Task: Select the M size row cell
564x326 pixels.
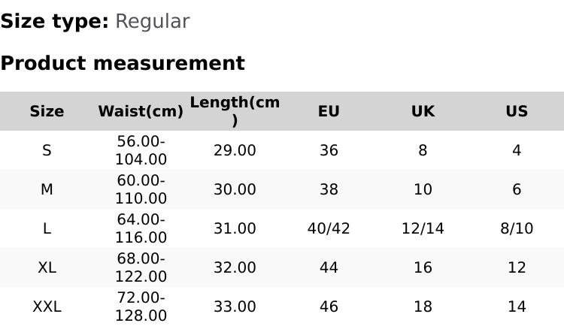Action: pos(47,189)
